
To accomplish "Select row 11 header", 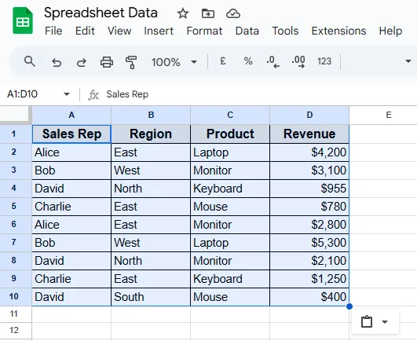I will tap(16, 314).
